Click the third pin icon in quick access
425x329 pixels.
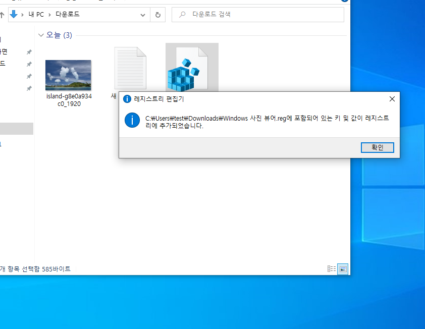tap(29, 76)
